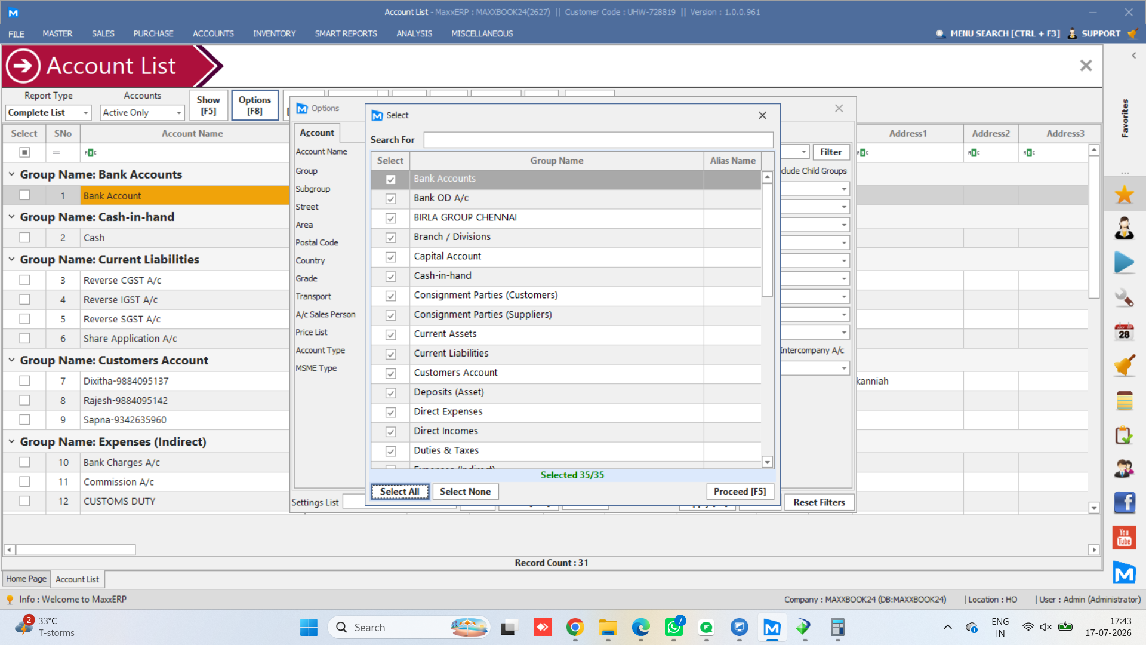Open the YouTube icon in the sidebar

(x=1124, y=537)
